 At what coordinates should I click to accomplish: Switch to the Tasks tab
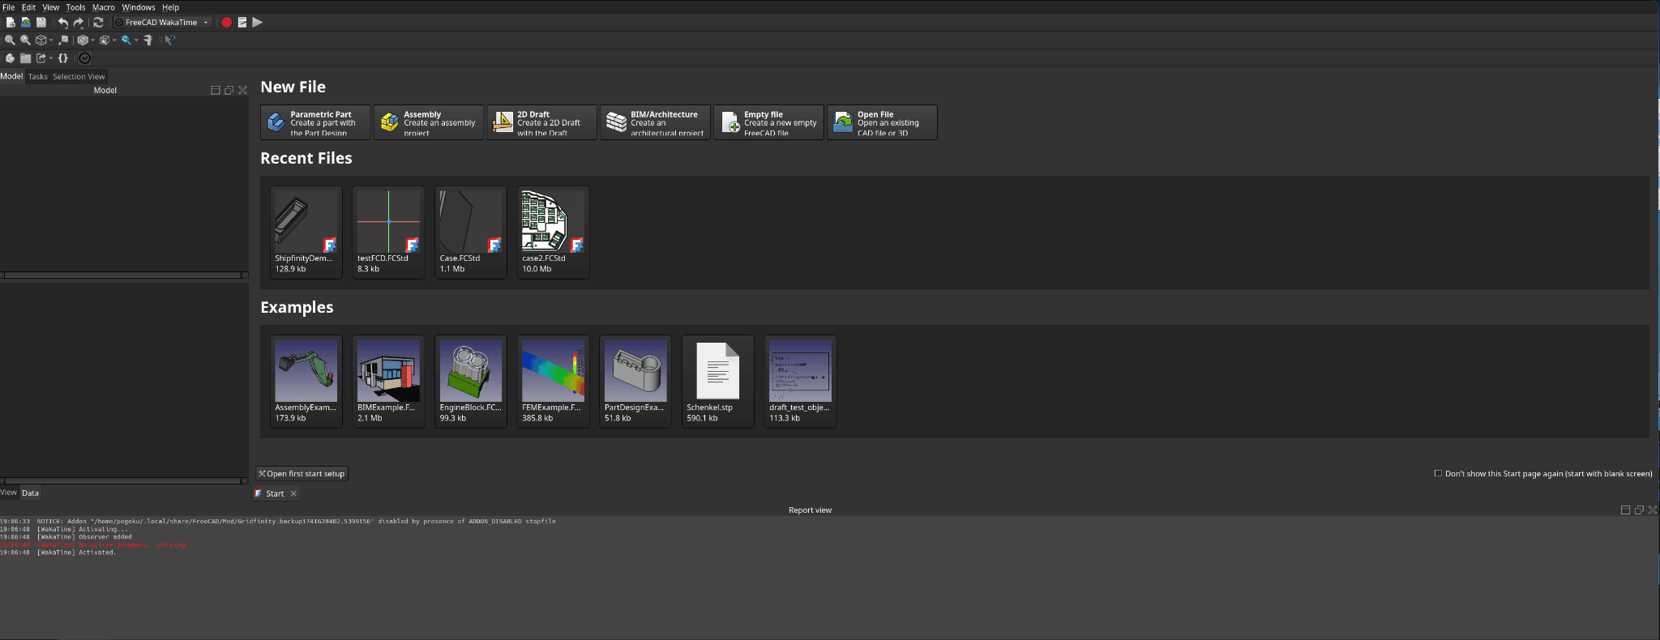coord(38,77)
